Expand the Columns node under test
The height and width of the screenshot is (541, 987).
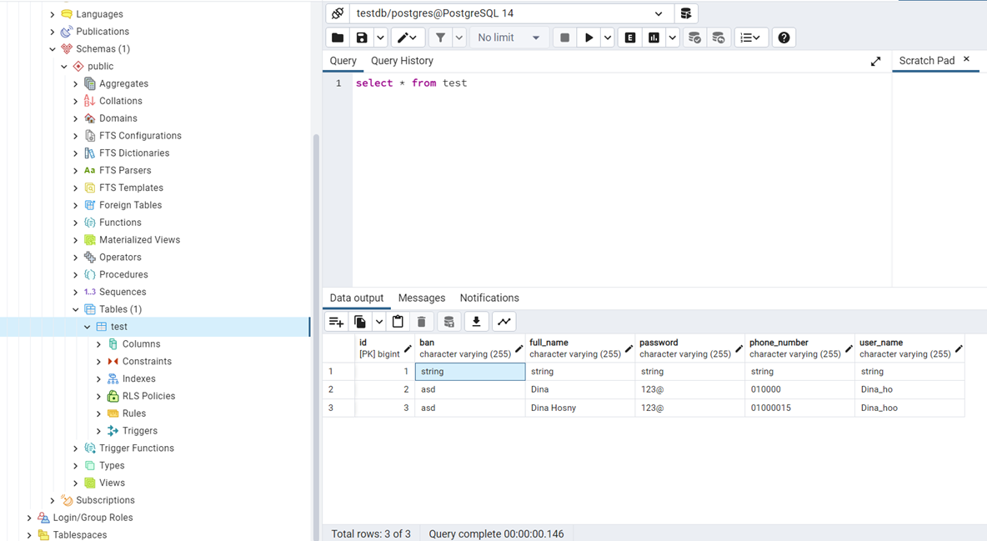tap(98, 343)
